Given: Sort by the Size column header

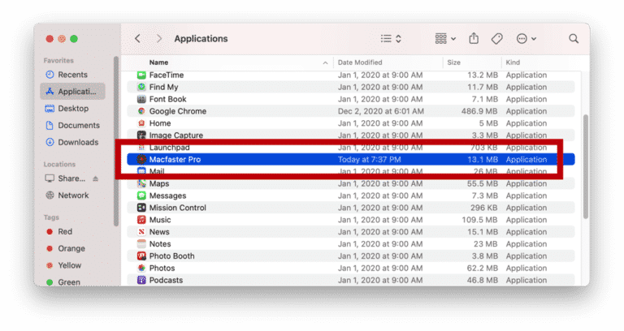Looking at the screenshot, I should (x=453, y=62).
